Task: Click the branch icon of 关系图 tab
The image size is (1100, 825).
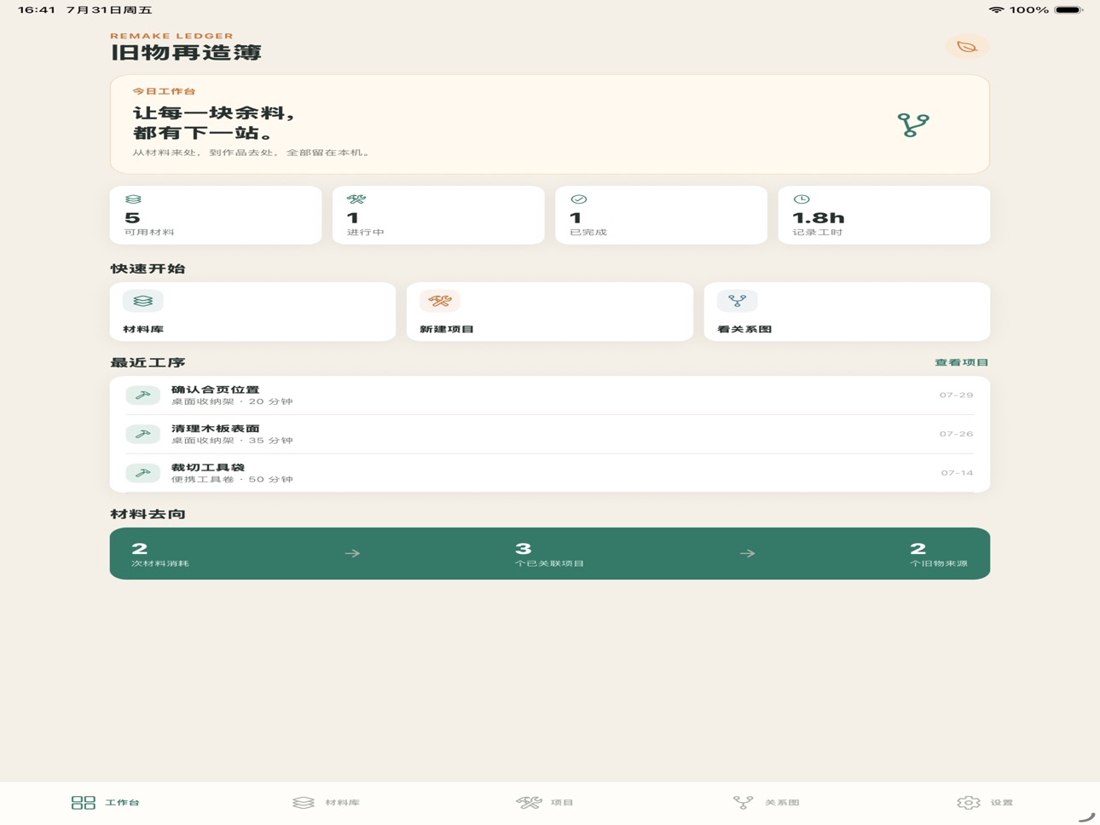Action: 743,803
